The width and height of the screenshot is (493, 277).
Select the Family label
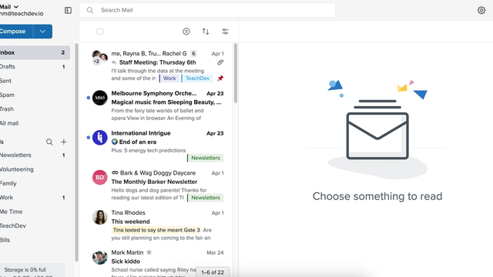[x=35, y=183]
